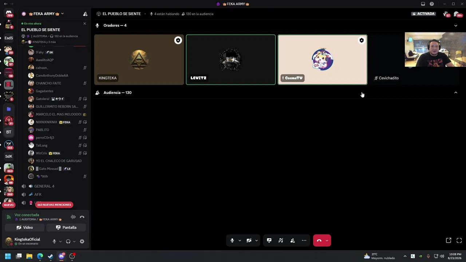The image size is (466, 262).
Task: Open Steam from the taskbar
Action: click(51, 256)
